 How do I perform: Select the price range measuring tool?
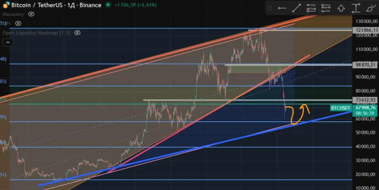pyautogui.click(x=356, y=8)
